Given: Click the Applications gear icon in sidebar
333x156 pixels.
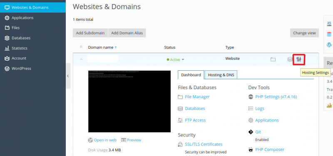Looking at the screenshot, I should click(7, 18).
